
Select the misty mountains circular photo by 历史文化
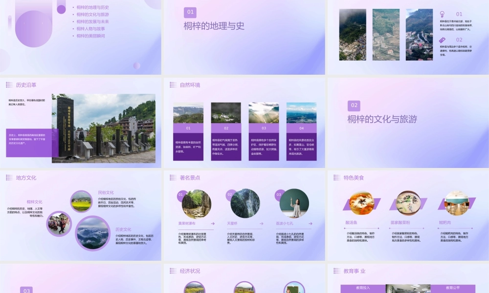click(x=93, y=233)
